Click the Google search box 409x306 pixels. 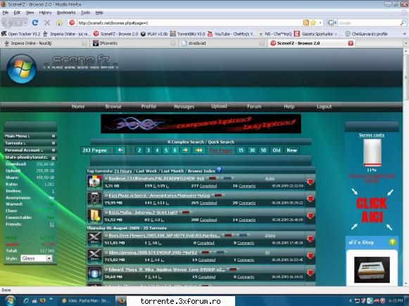click(368, 23)
